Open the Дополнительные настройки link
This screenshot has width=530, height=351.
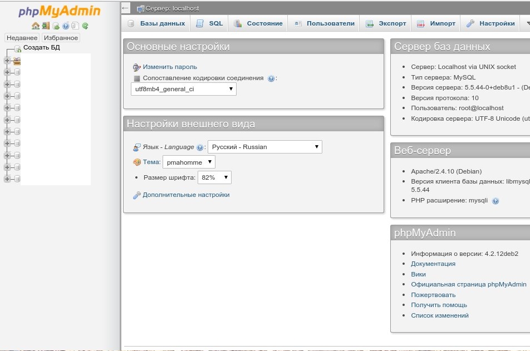click(186, 195)
